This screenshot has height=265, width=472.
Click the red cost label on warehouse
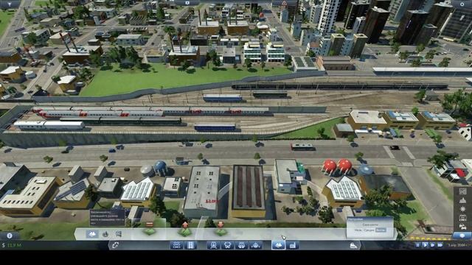click(212, 201)
